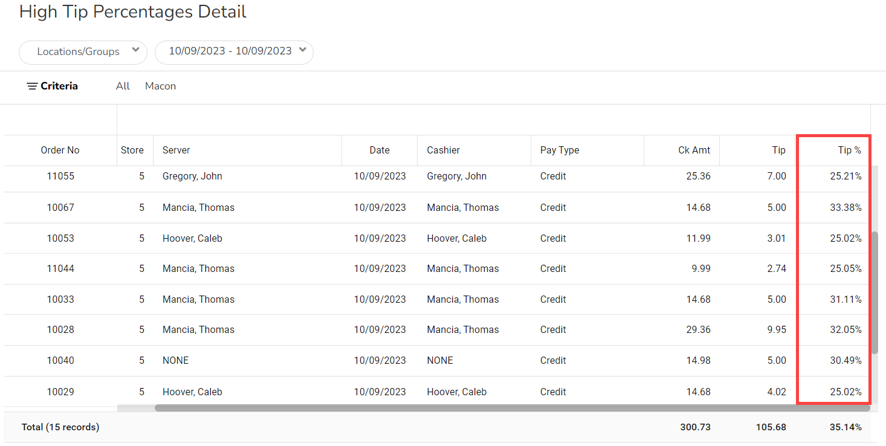Click the Cashier column header
The width and height of the screenshot is (886, 446).
tap(443, 150)
